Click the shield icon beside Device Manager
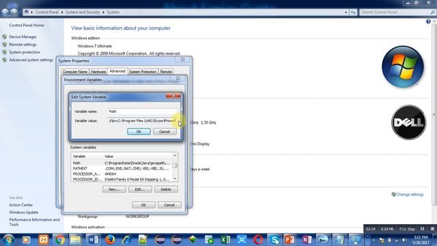This screenshot has height=246, width=437. point(5,37)
